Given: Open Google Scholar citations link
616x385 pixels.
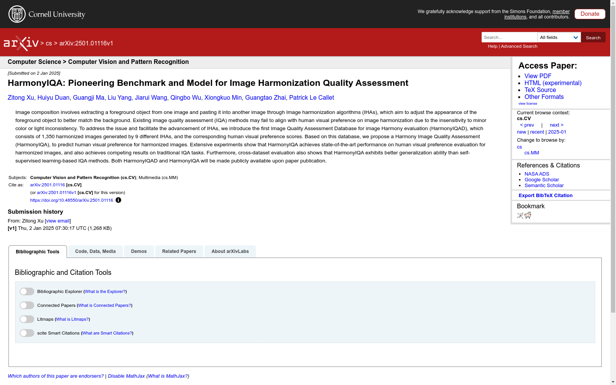Looking at the screenshot, I should [x=542, y=180].
